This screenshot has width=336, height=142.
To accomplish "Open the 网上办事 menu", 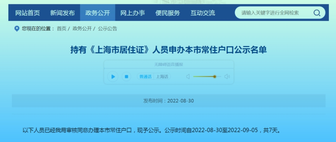I will (132, 13).
